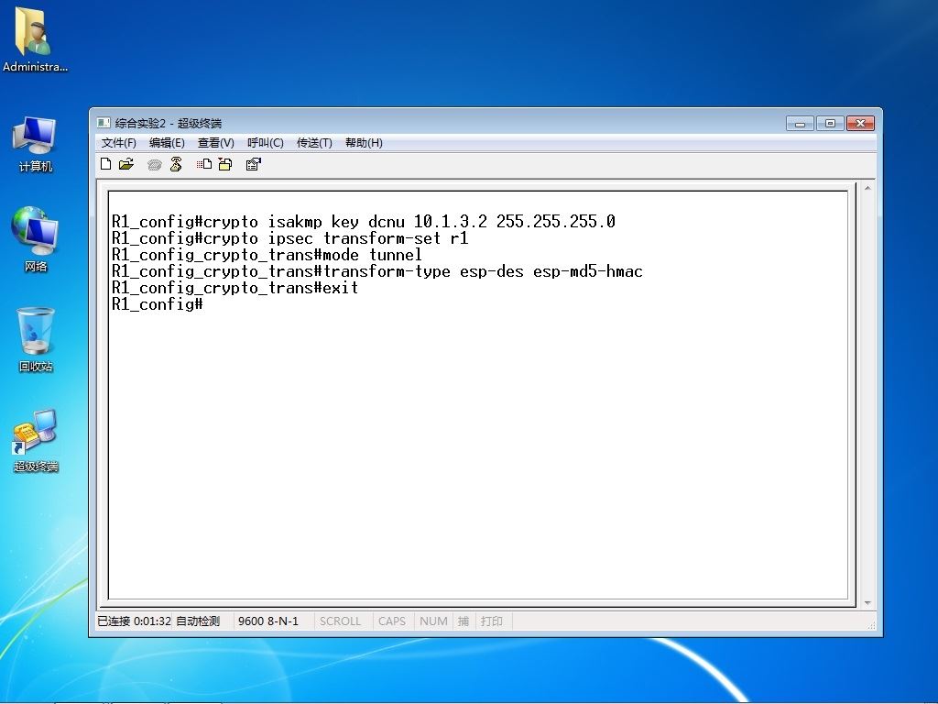Click the 'crypto isakmp key dcnu' command line
The height and width of the screenshot is (704, 938).
click(x=363, y=222)
